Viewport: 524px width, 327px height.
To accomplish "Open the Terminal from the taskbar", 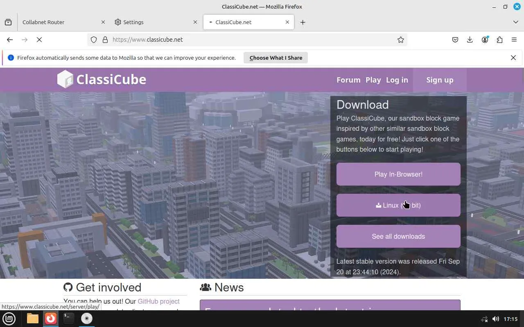I will coord(69,318).
